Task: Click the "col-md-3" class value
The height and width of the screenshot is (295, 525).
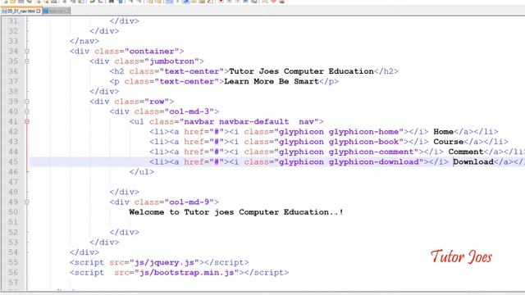Action: [189, 111]
